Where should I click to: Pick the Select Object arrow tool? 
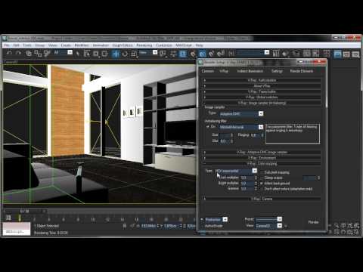coord(78,54)
